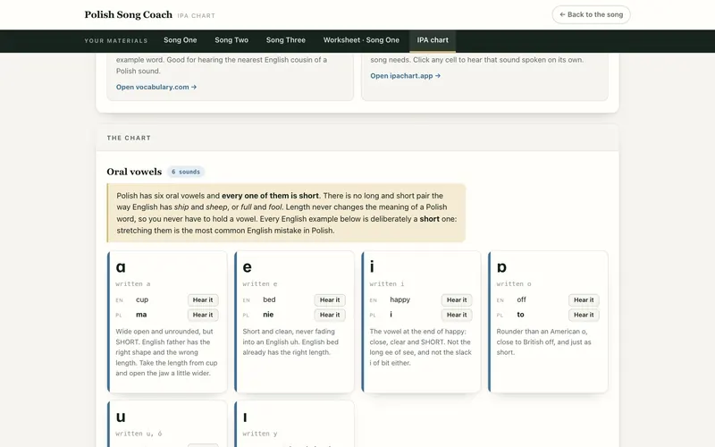Open Worksheet · Song One tab
The height and width of the screenshot is (447, 715).
click(x=361, y=40)
